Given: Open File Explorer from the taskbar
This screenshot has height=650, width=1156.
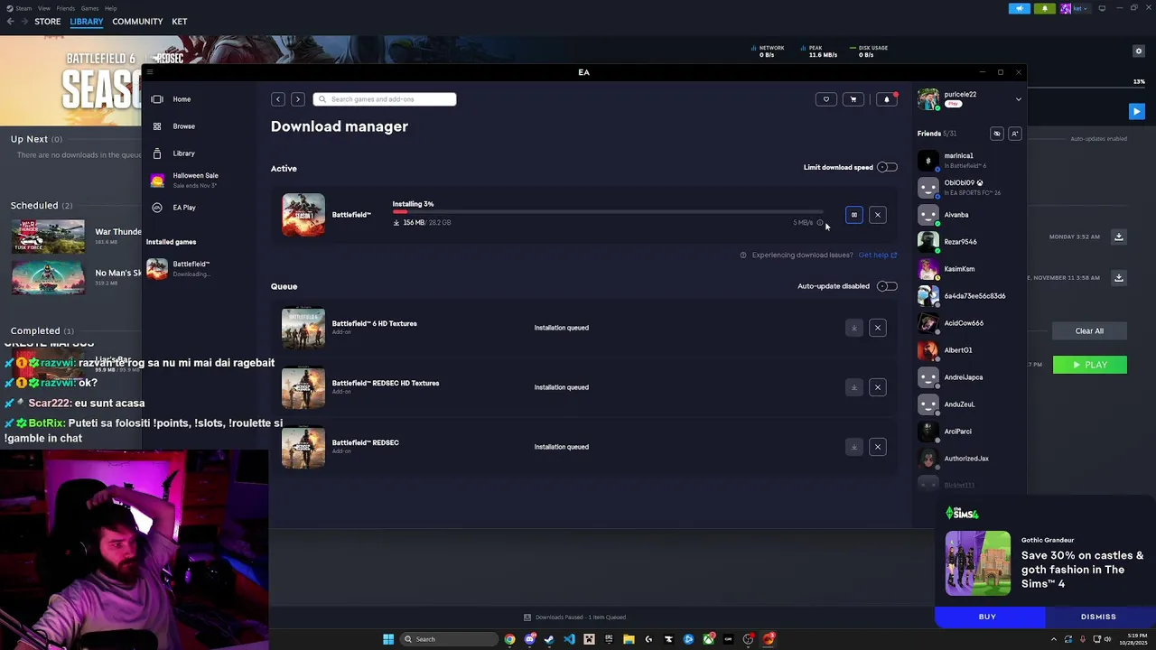Looking at the screenshot, I should 629,639.
